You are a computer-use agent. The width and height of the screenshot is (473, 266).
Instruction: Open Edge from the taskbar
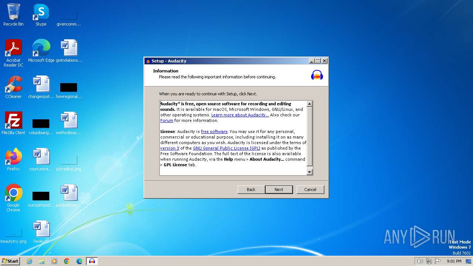(x=79, y=261)
